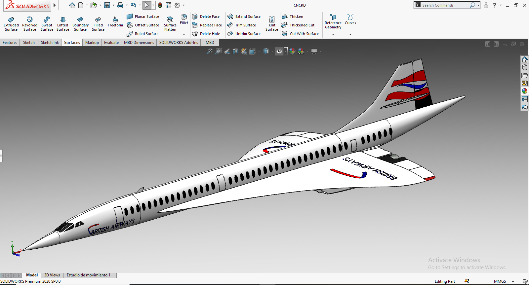Image resolution: width=529 pixels, height=285 pixels.
Task: Click the Untrim Surface command
Action: [x=244, y=34]
